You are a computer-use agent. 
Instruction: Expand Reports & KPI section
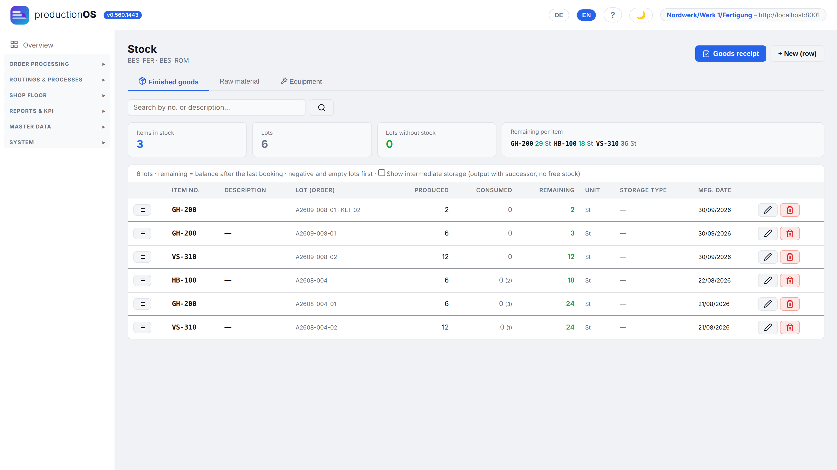point(57,111)
